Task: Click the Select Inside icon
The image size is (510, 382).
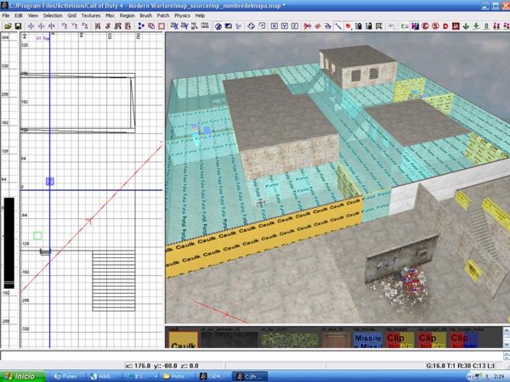Action: pos(127,26)
